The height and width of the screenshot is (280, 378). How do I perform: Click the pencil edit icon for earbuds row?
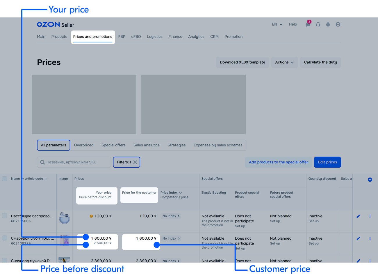click(x=358, y=216)
